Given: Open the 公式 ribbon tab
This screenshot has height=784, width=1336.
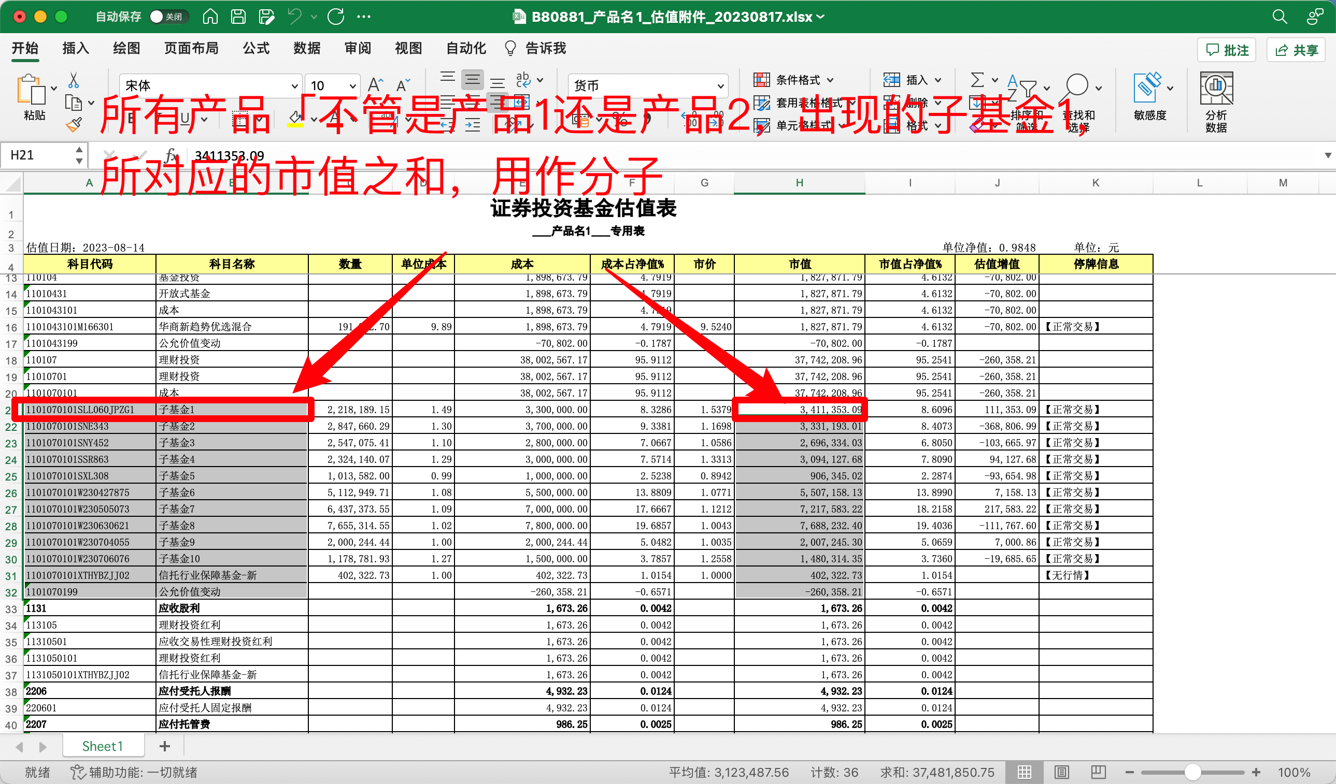Looking at the screenshot, I should point(256,48).
